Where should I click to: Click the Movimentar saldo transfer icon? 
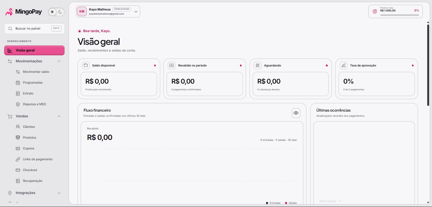point(18,72)
